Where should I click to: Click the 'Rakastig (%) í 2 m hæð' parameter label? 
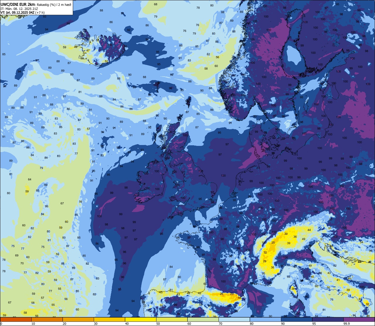(x=54, y=4)
